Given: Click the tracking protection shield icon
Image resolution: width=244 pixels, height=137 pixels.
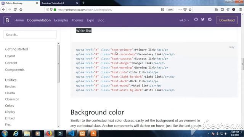Looking at the screenshot, I should pos(51,10).
